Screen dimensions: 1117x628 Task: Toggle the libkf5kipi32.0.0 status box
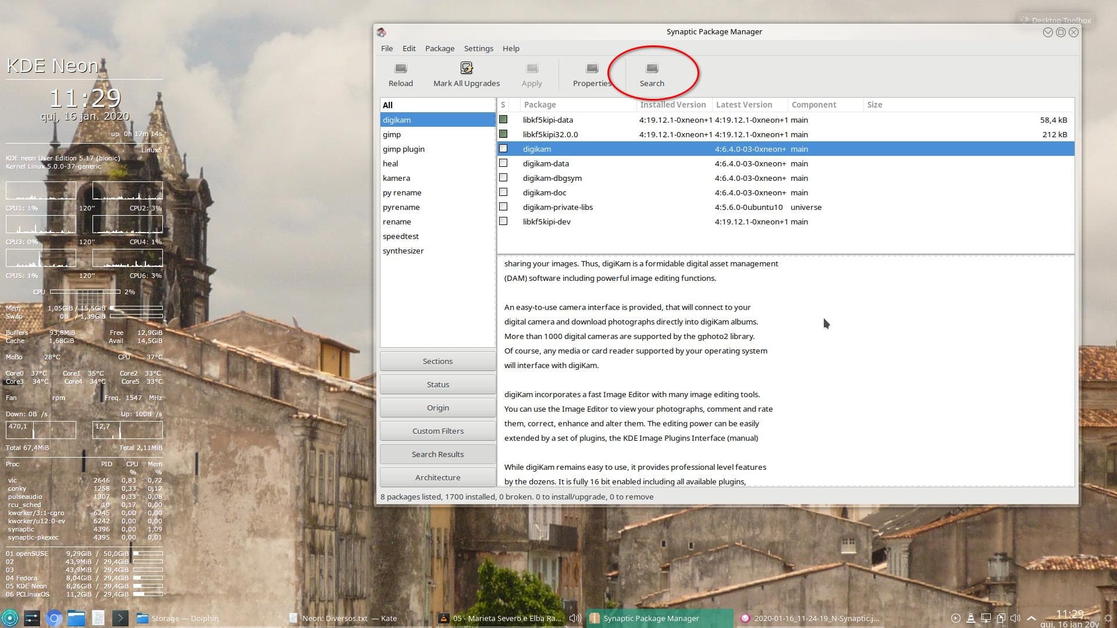click(x=503, y=134)
